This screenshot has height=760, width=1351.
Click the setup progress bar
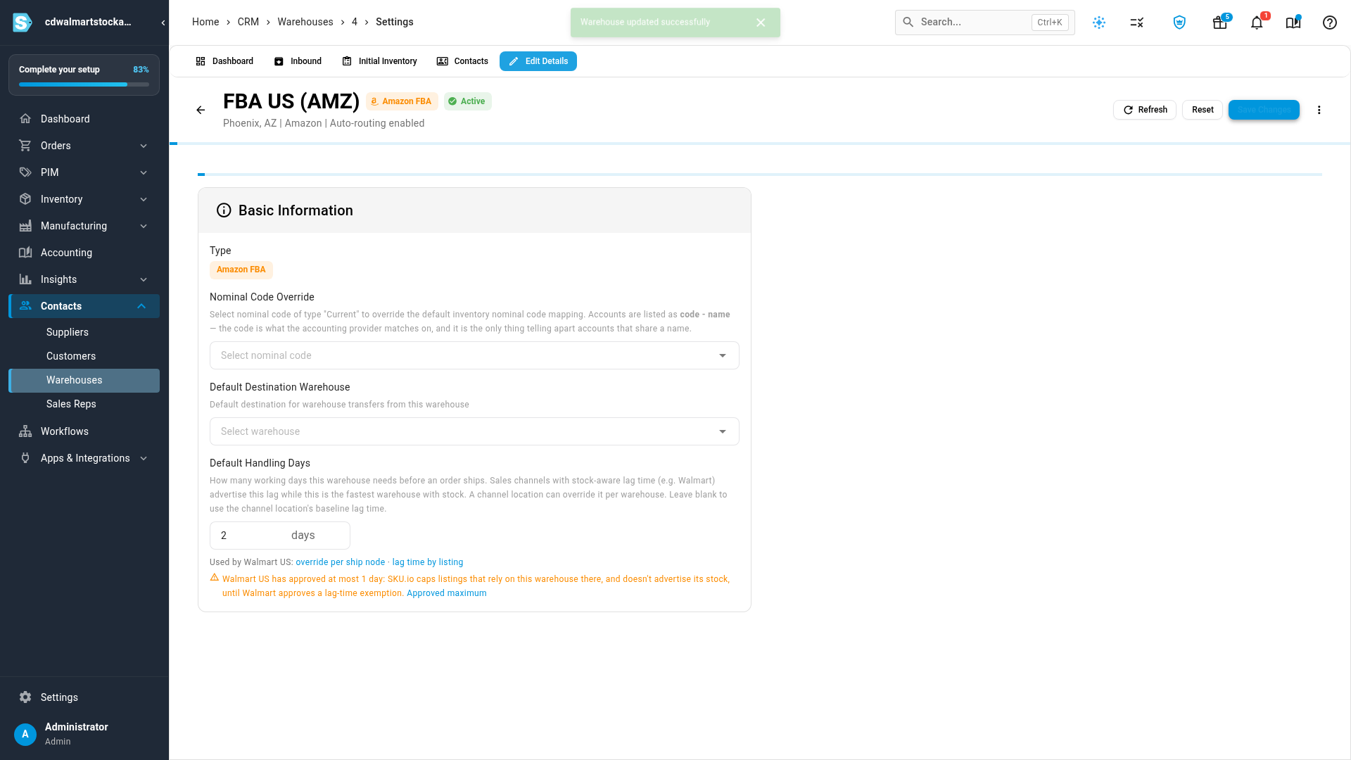coord(84,84)
